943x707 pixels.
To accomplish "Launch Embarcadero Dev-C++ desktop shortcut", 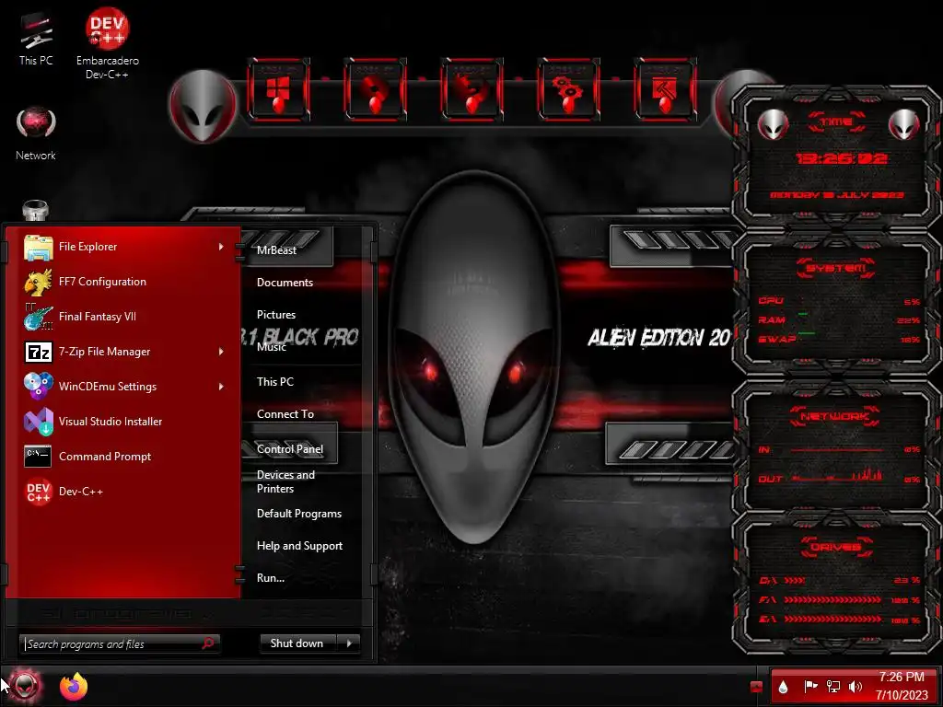I will (x=107, y=43).
